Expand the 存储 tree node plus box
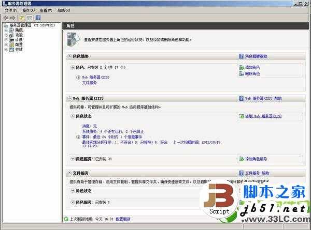Viewport: 311px width, 230px height. tap(6, 49)
